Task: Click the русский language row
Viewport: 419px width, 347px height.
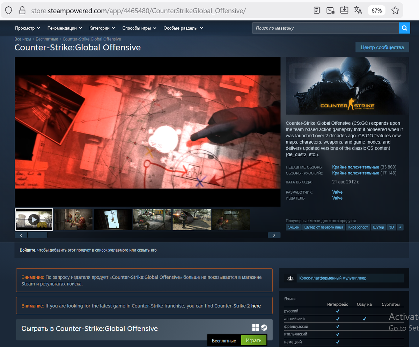Action: [x=344, y=311]
